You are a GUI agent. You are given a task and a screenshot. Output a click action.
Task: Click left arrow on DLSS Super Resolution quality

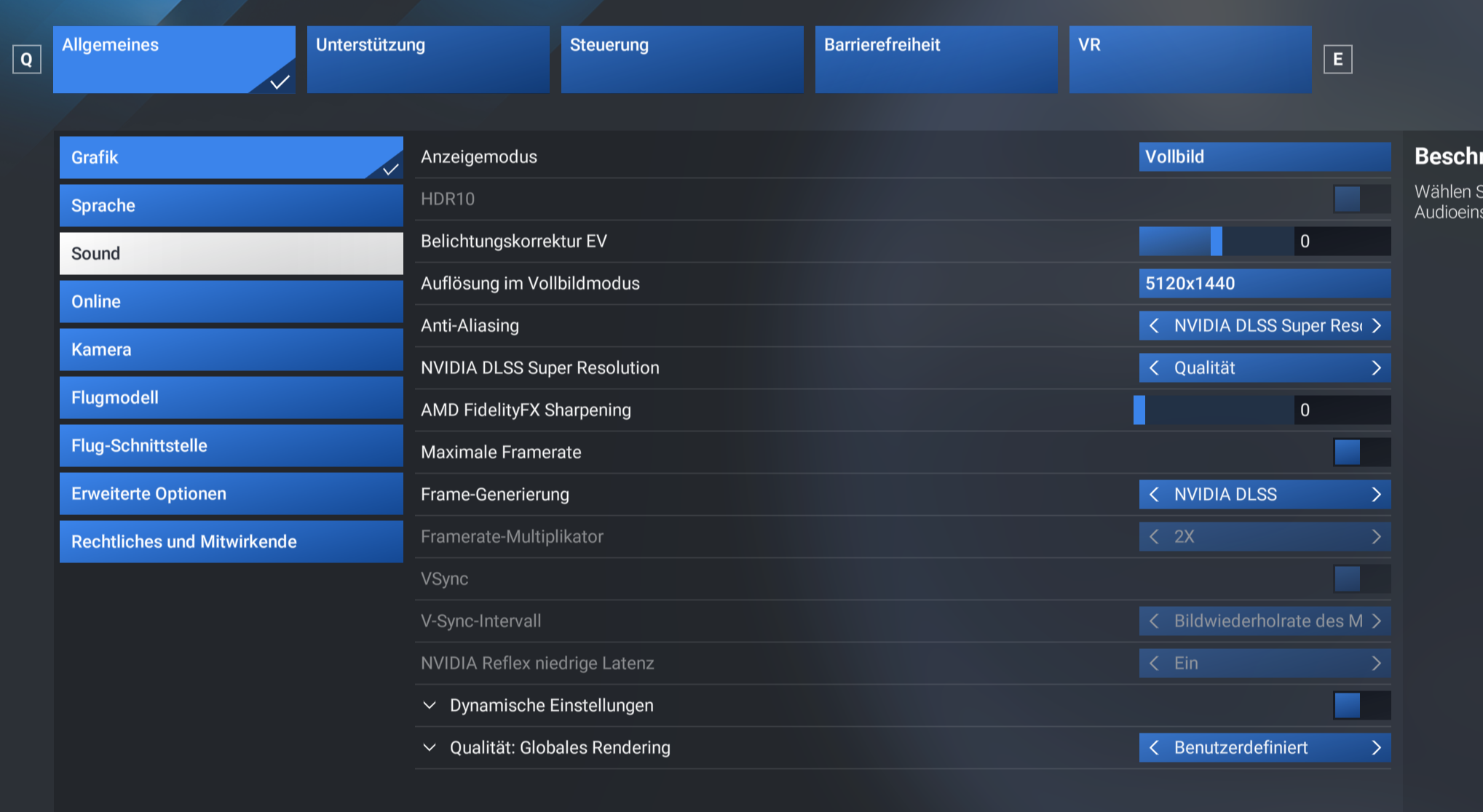(1154, 368)
